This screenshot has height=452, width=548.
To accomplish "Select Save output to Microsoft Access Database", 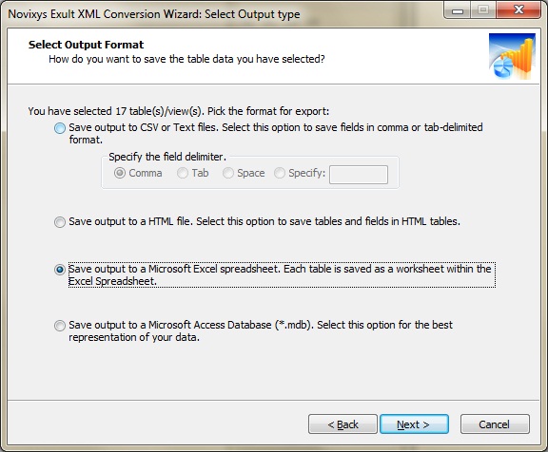I will point(60,326).
